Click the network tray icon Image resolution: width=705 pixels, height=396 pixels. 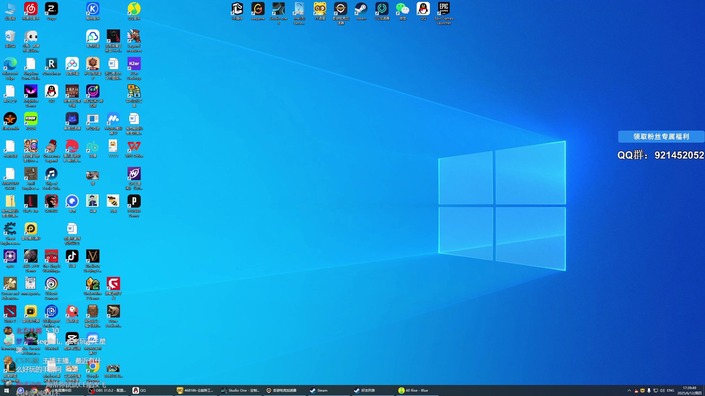[656, 390]
